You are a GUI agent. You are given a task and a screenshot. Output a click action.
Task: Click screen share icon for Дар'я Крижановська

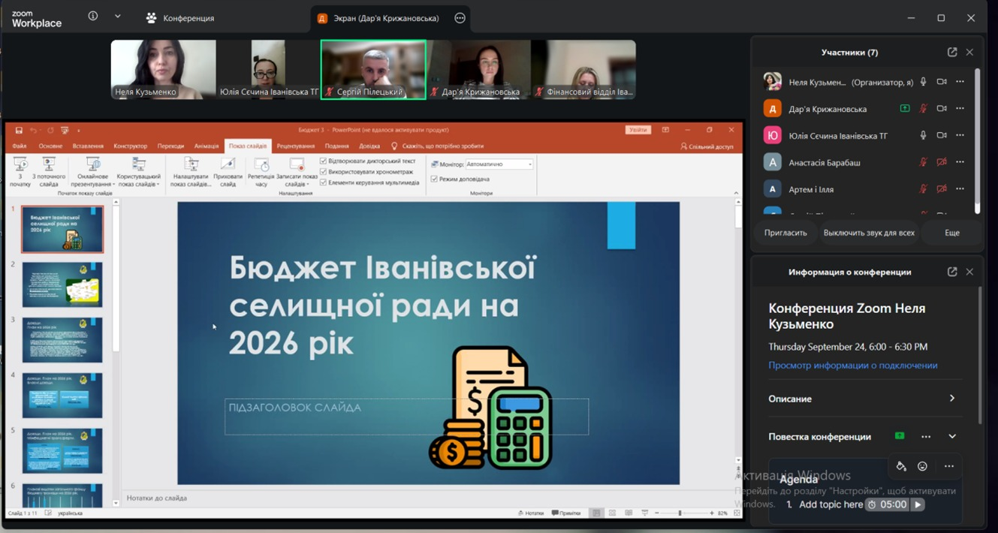(x=905, y=109)
